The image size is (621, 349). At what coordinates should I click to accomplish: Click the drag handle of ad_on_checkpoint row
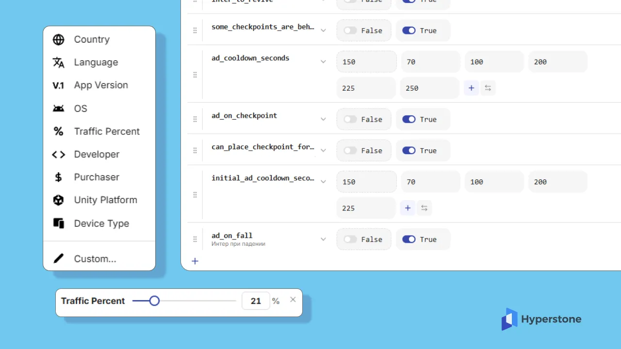195,119
